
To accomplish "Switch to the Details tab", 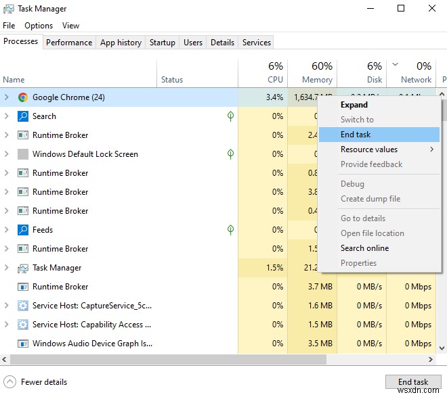I will (222, 43).
